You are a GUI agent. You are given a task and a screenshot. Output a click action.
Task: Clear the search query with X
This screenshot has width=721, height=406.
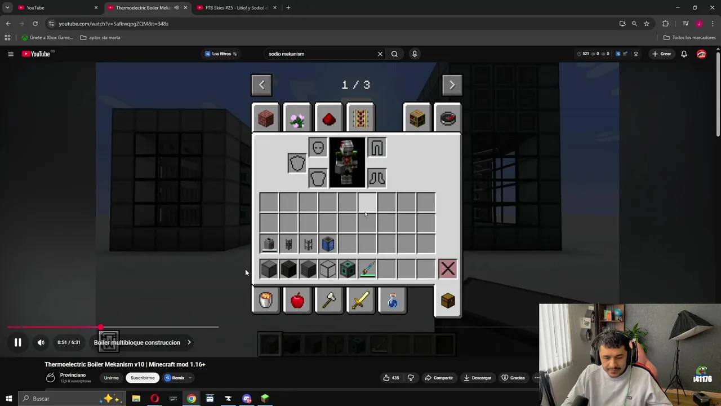point(380,54)
